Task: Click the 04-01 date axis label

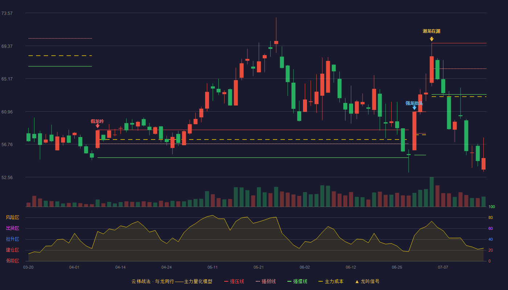Action: [x=74, y=267]
